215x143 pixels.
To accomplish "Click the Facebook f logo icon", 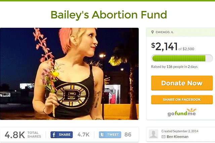I will pyautogui.click(x=54, y=135).
